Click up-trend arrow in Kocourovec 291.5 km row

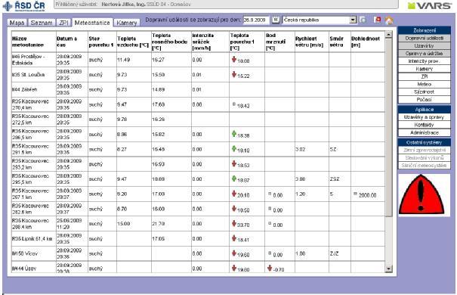233,149
